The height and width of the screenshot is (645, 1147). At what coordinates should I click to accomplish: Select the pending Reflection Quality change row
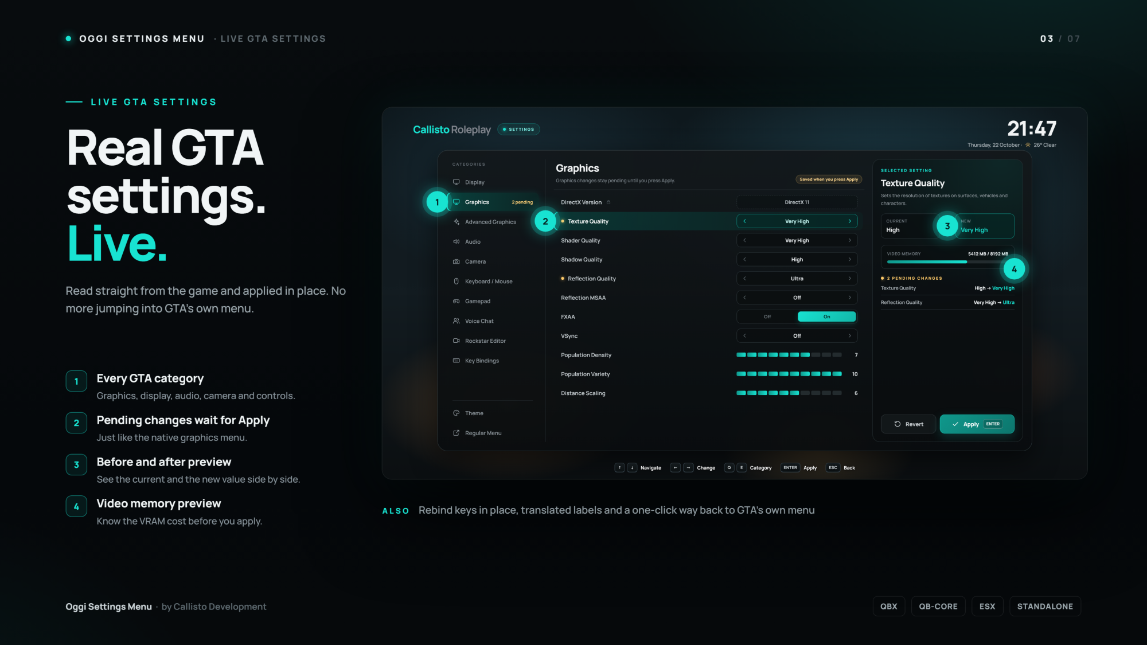click(947, 303)
